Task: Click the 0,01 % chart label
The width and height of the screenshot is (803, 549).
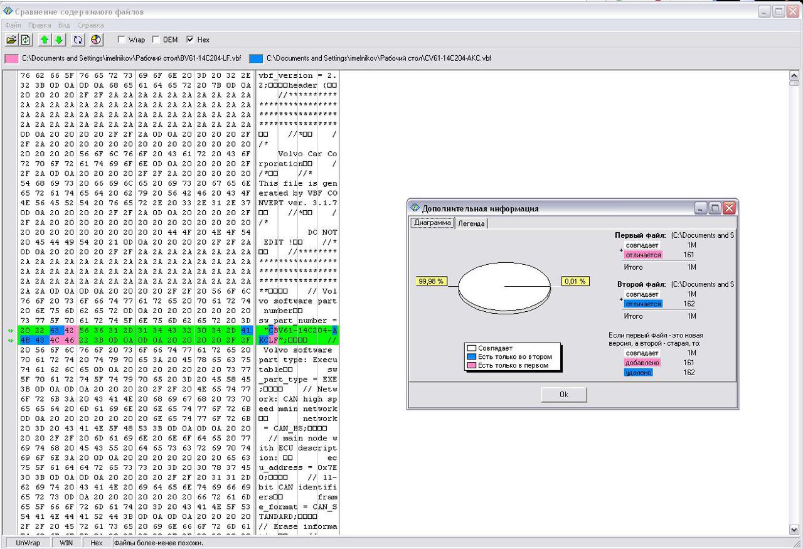Action: (575, 281)
